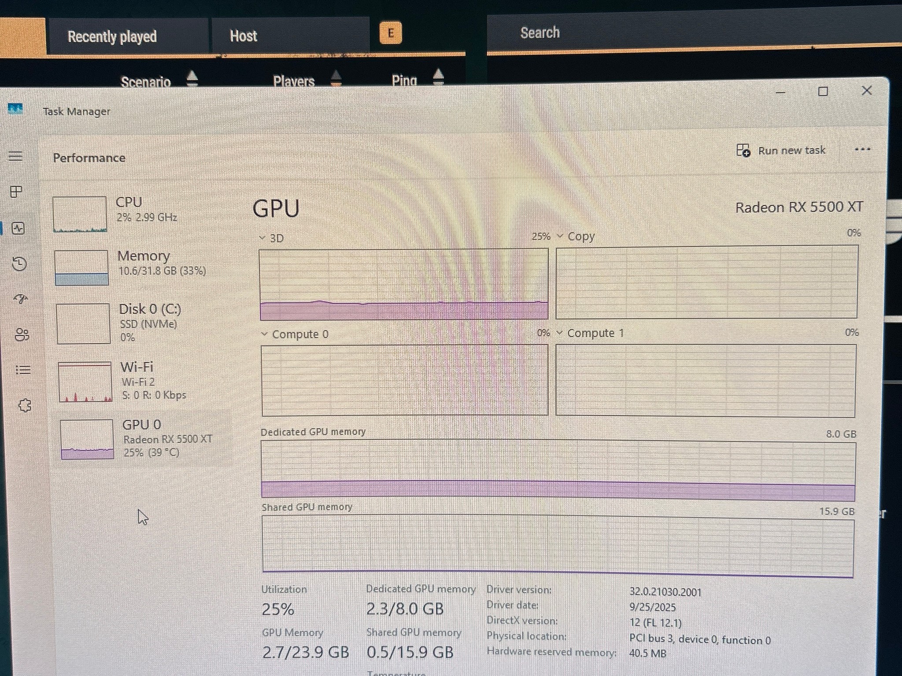The width and height of the screenshot is (902, 676).
Task: Click the Compute 0 graph area
Action: point(405,380)
